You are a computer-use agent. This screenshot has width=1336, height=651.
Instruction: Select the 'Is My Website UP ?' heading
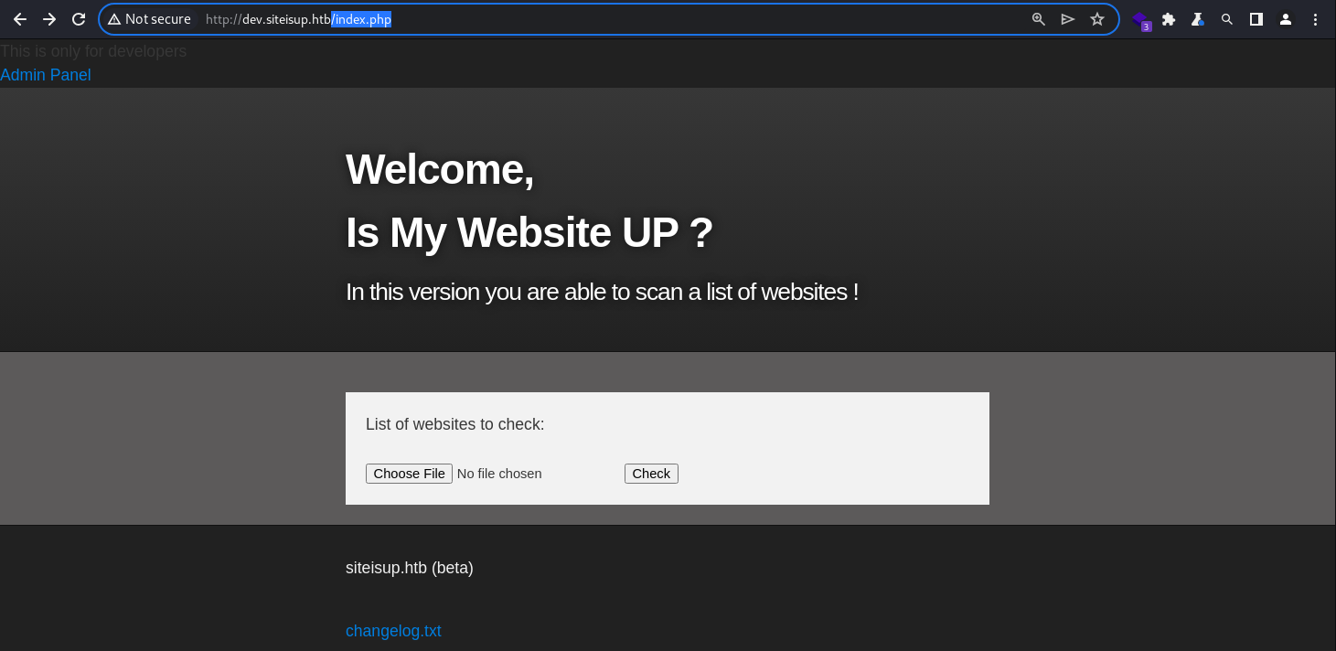coord(529,232)
